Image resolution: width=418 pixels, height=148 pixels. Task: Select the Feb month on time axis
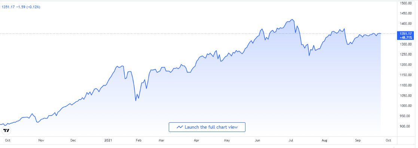point(138,140)
